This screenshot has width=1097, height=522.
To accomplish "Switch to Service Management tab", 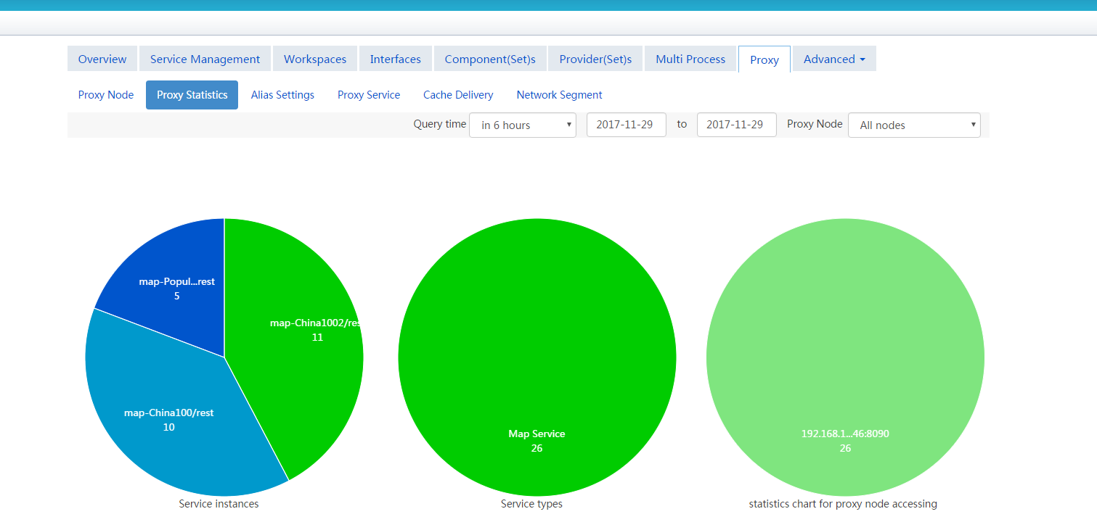I will (205, 59).
